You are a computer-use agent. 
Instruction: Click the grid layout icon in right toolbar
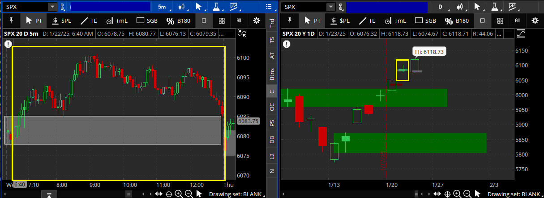500,21
